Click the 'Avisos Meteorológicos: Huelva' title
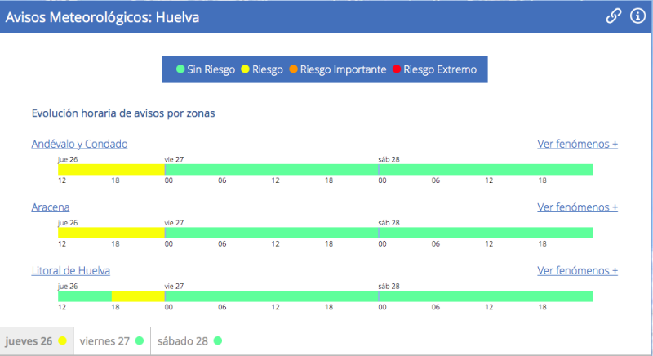 [103, 17]
